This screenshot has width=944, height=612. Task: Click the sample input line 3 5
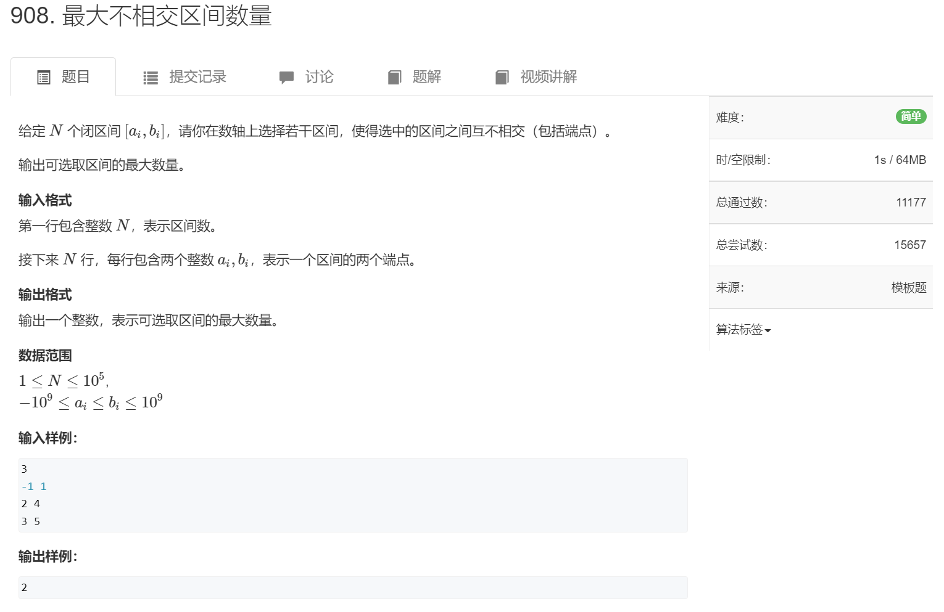pyautogui.click(x=31, y=521)
